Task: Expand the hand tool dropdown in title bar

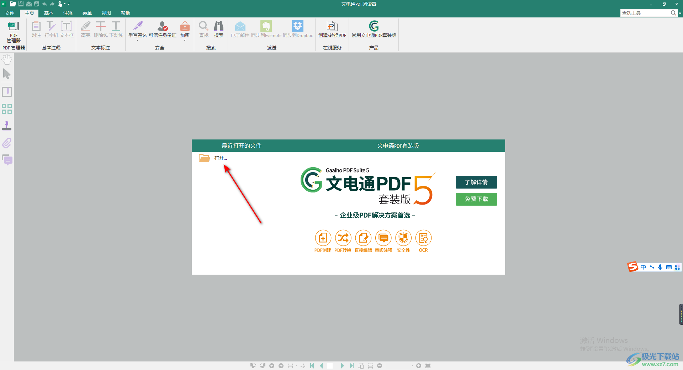Action: tap(65, 4)
